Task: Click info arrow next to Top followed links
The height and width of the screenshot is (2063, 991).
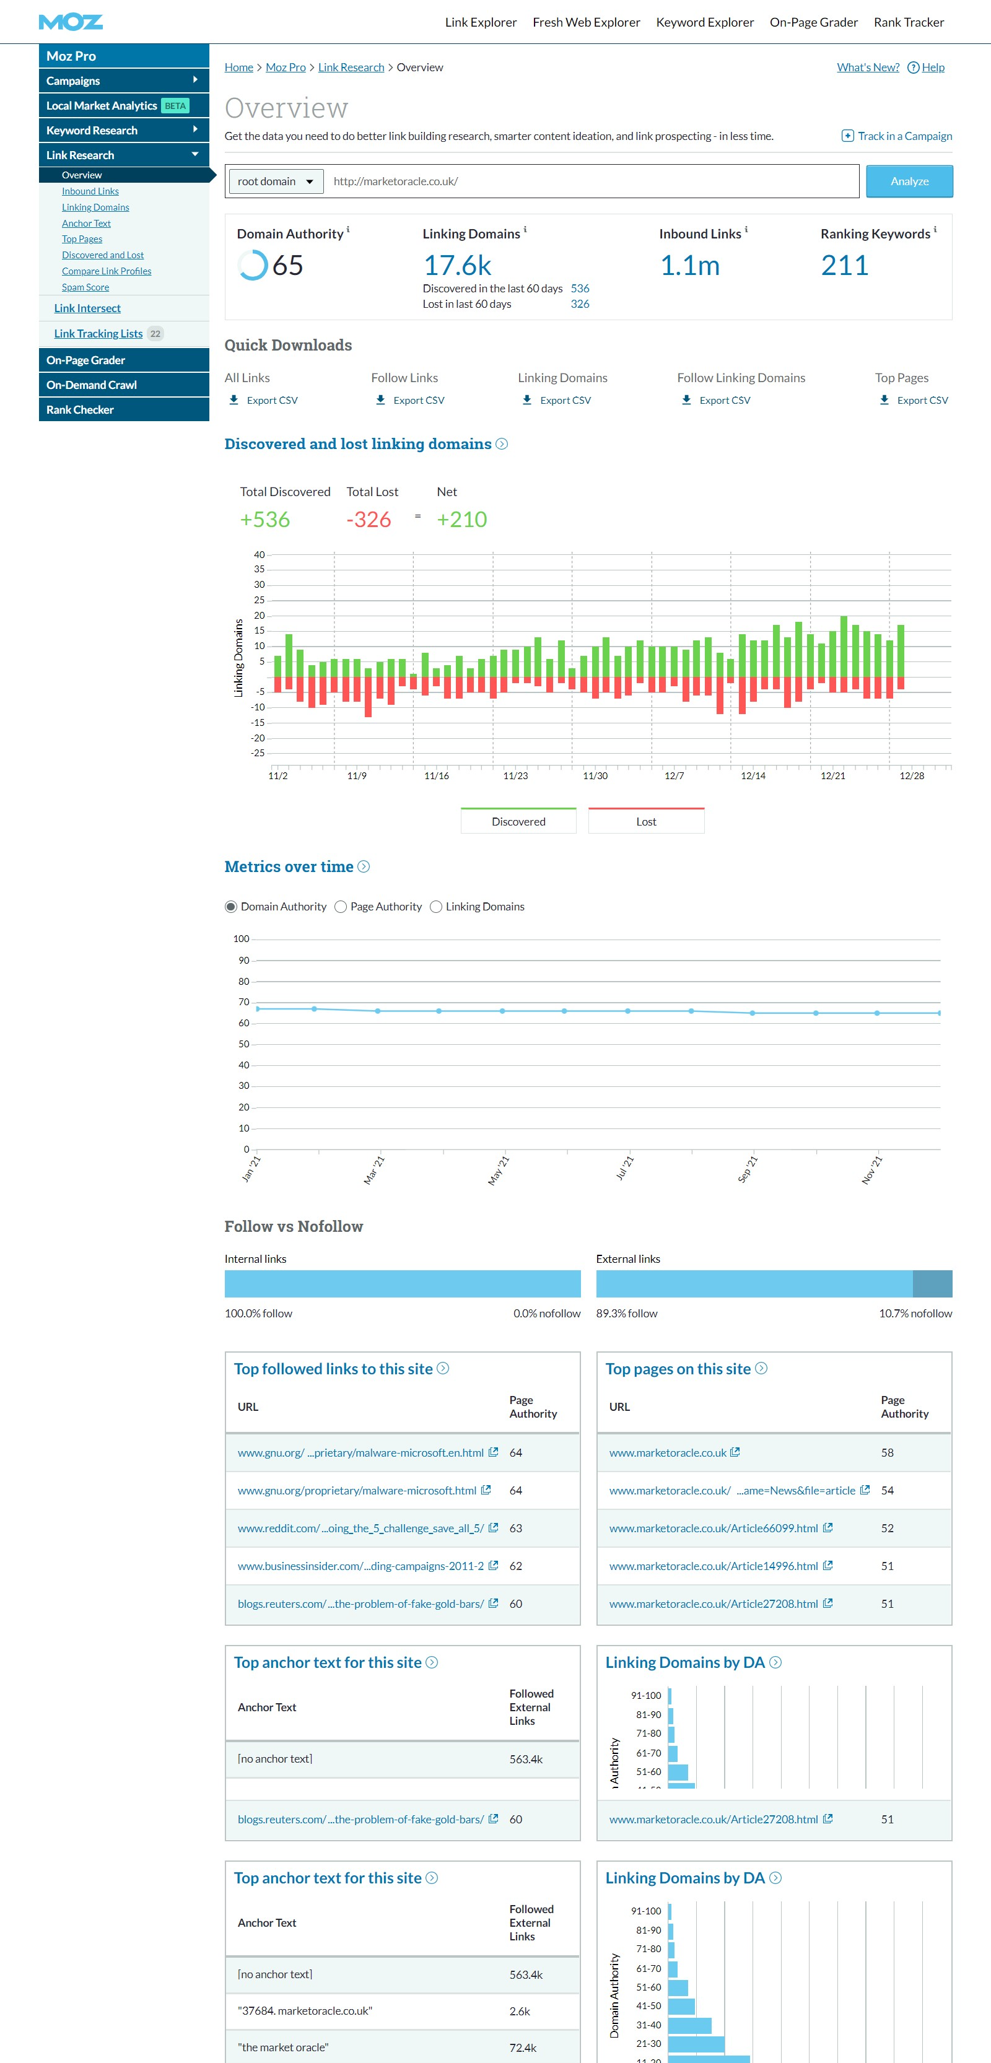Action: [x=443, y=1369]
